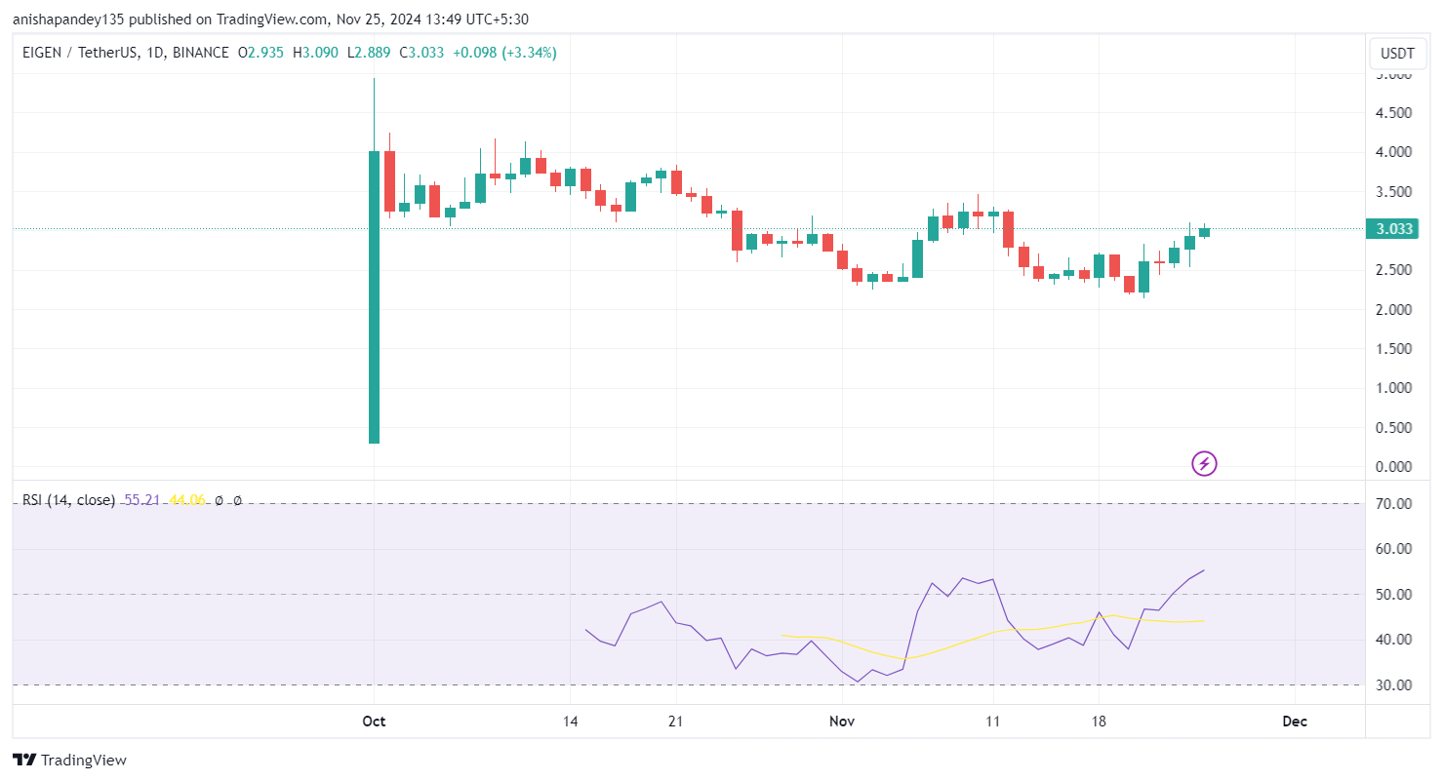Click the Oct date label on time axis

pos(374,722)
